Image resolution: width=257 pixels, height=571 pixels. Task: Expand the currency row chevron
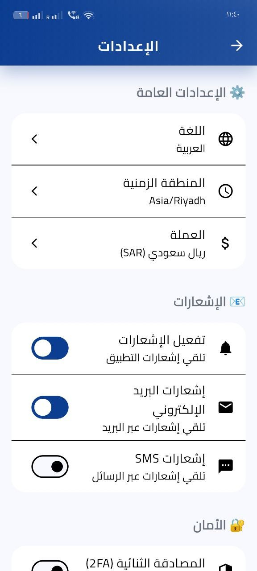click(x=34, y=243)
